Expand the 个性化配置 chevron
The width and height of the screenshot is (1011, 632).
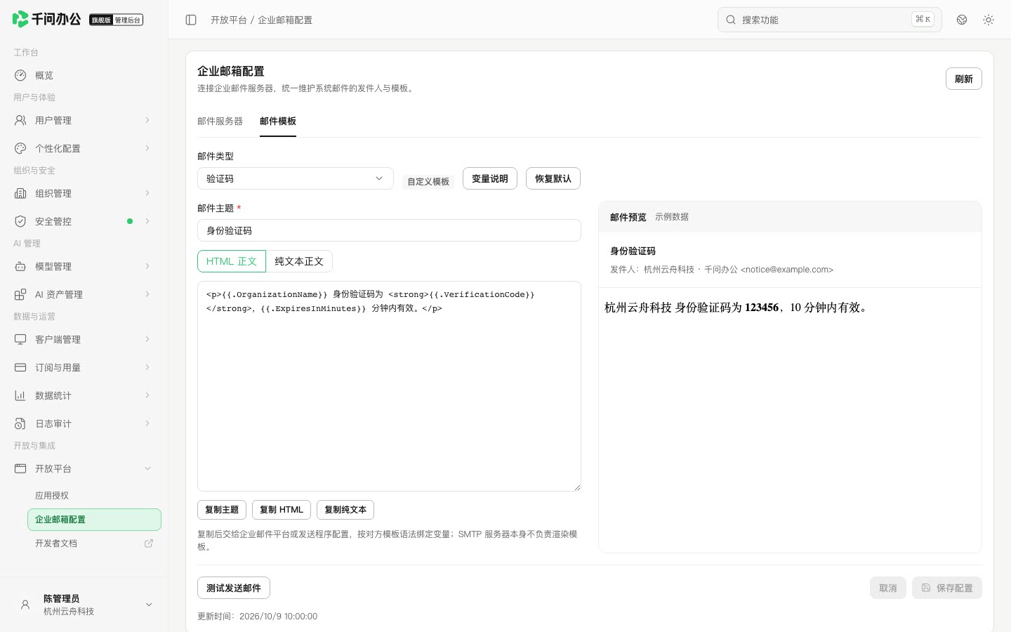147,148
